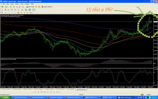Open the Strategy Tester magnifier icon
The image size is (158, 99).
tap(23, 7)
